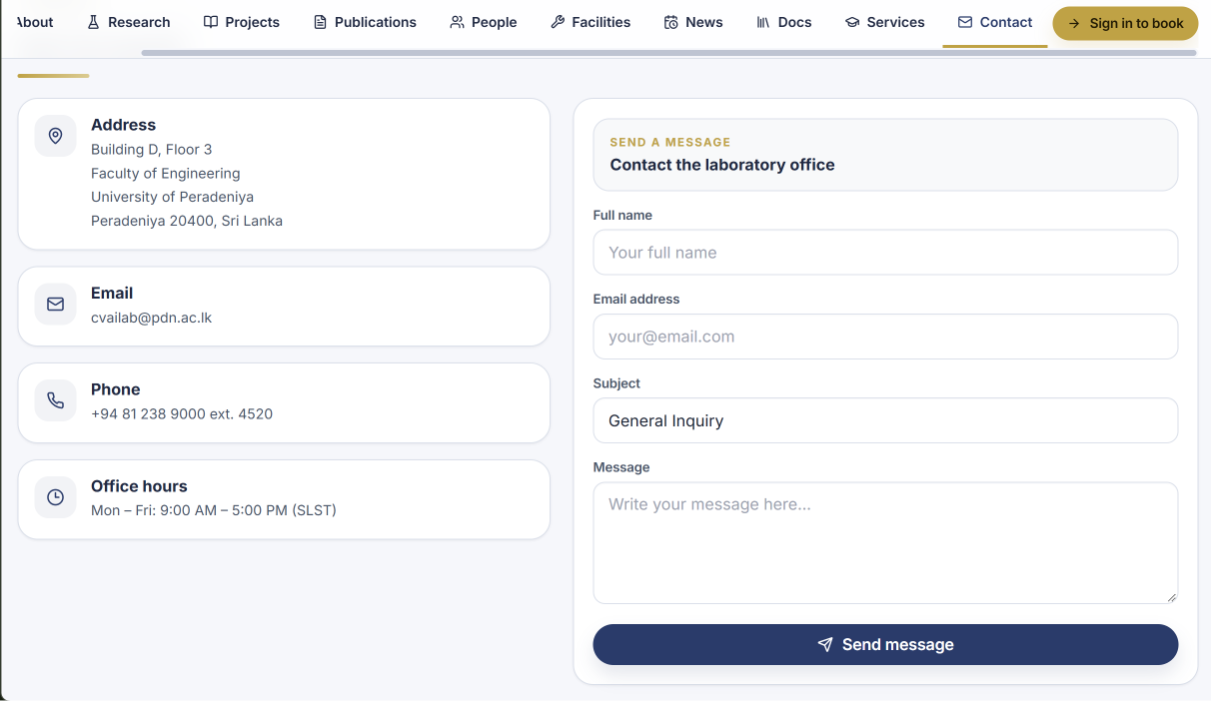Go to the Publications page
Image resolution: width=1211 pixels, height=701 pixels.
coord(365,22)
